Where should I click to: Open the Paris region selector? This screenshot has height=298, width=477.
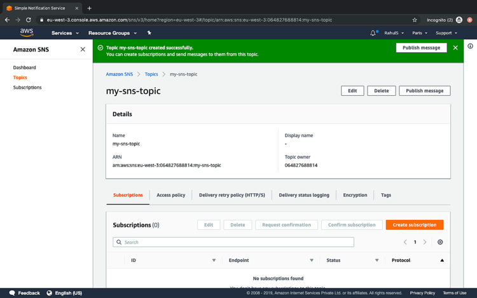419,33
